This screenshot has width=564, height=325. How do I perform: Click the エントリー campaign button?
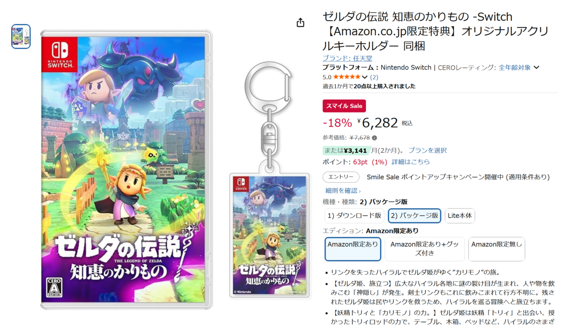341,177
